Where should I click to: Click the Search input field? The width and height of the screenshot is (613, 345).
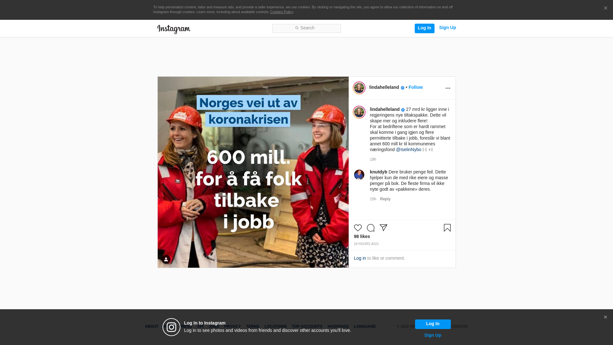306,28
